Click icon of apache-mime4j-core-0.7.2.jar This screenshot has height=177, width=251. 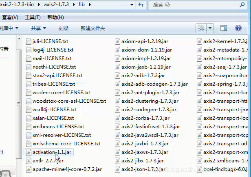coord(29,169)
